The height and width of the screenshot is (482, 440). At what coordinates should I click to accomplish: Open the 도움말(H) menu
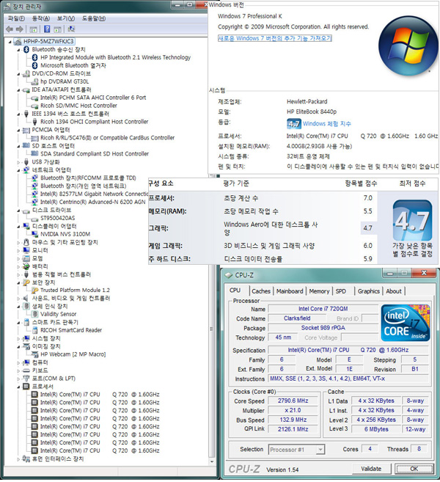pos(94,18)
